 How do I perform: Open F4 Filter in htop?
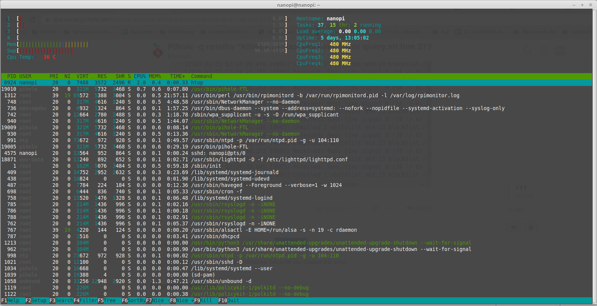click(86, 300)
